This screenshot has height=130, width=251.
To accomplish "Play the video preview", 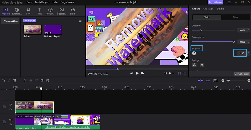I will click(x=137, y=73).
